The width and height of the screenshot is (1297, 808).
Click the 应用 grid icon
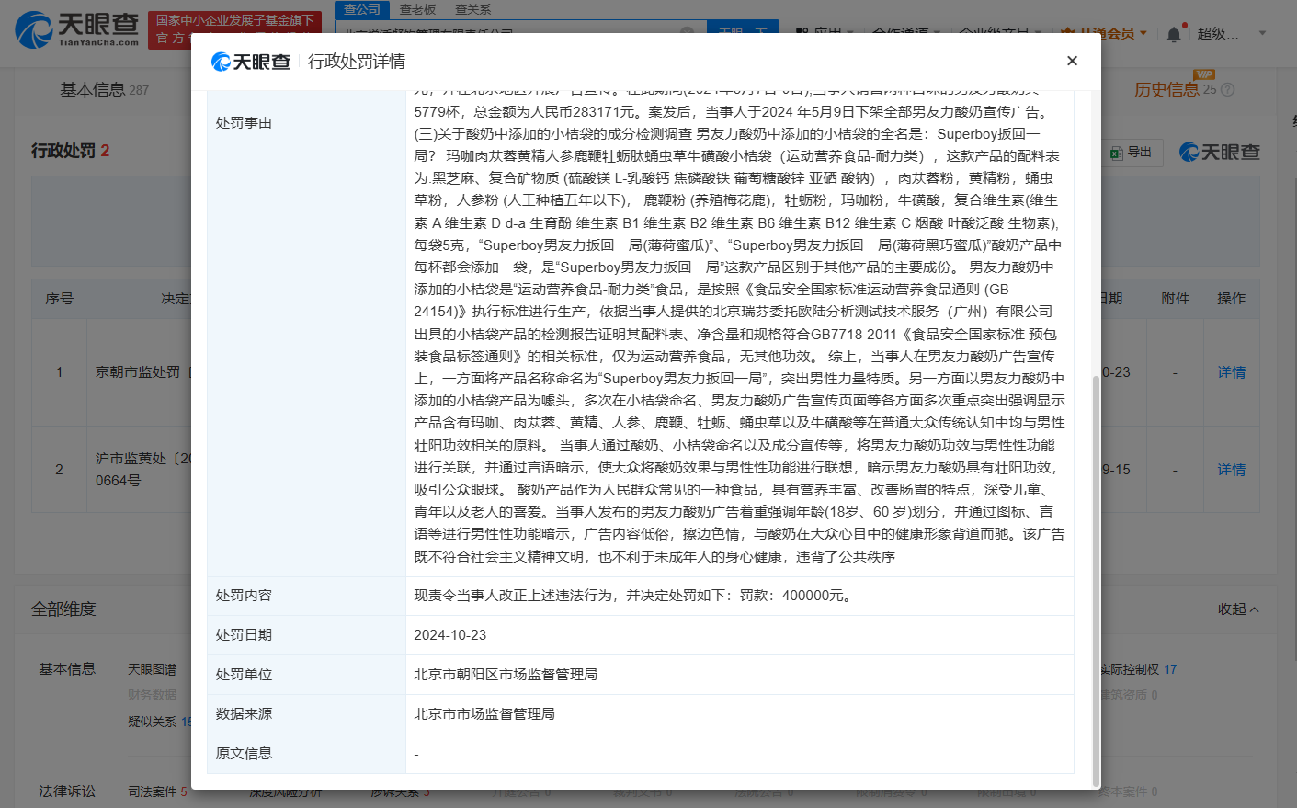802,33
